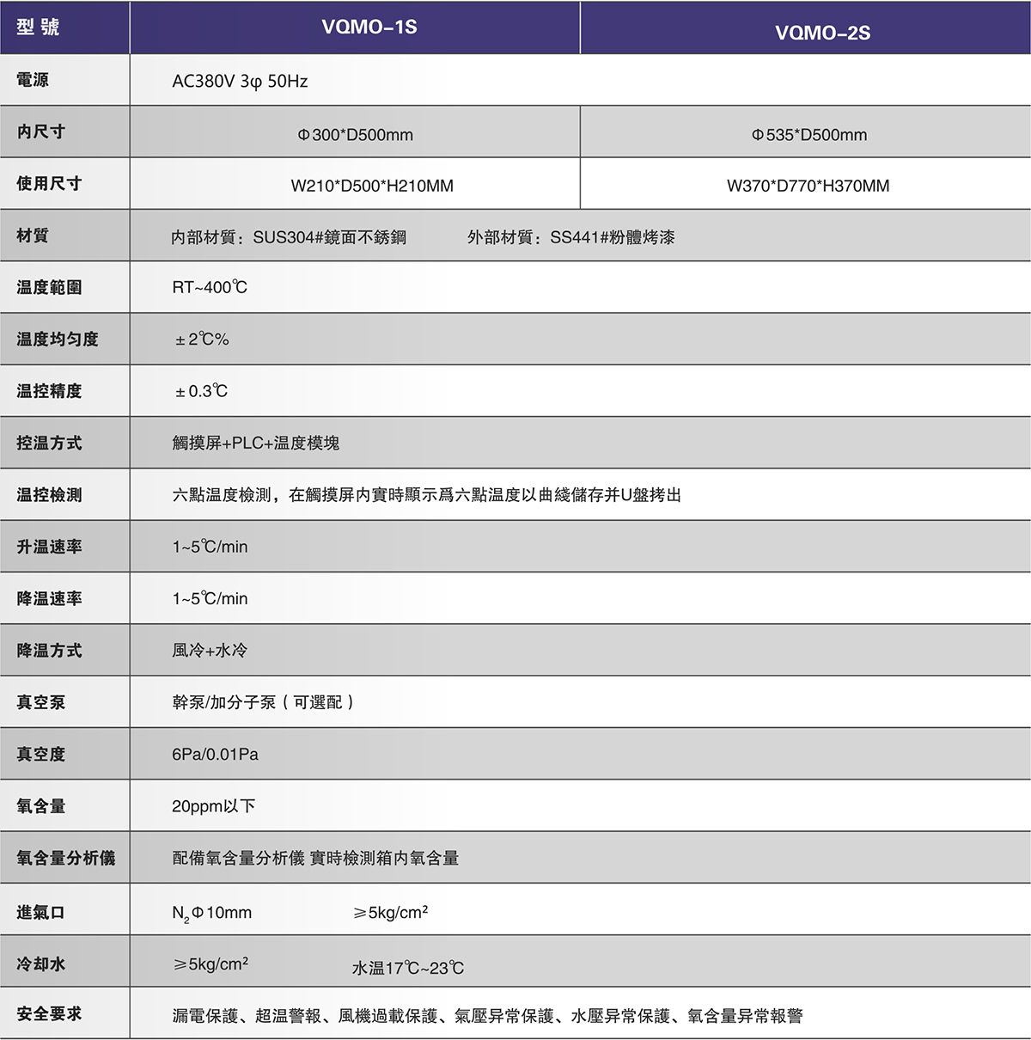Click the SUS304# inner material text
This screenshot has height=1040, width=1031.
point(289,237)
